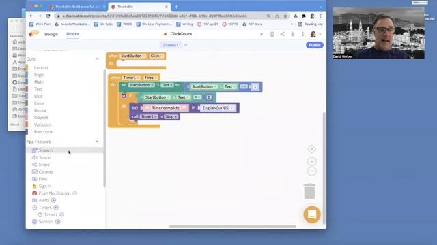Click Chrome zoom magnifier in address bar
The width and height of the screenshot is (437, 245).
(x=268, y=16)
